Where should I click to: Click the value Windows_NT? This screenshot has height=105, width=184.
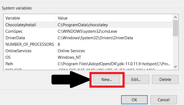pos(69,57)
